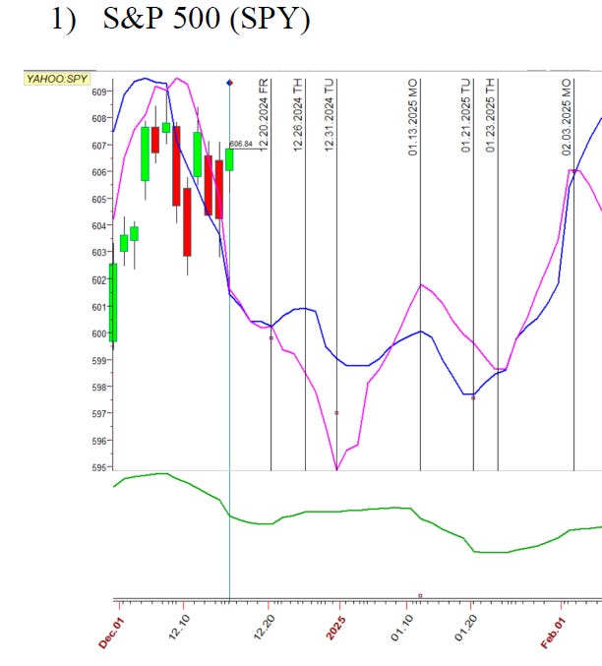Select the 01.23.2025 TH date line label
The image size is (602, 666).
point(491,115)
